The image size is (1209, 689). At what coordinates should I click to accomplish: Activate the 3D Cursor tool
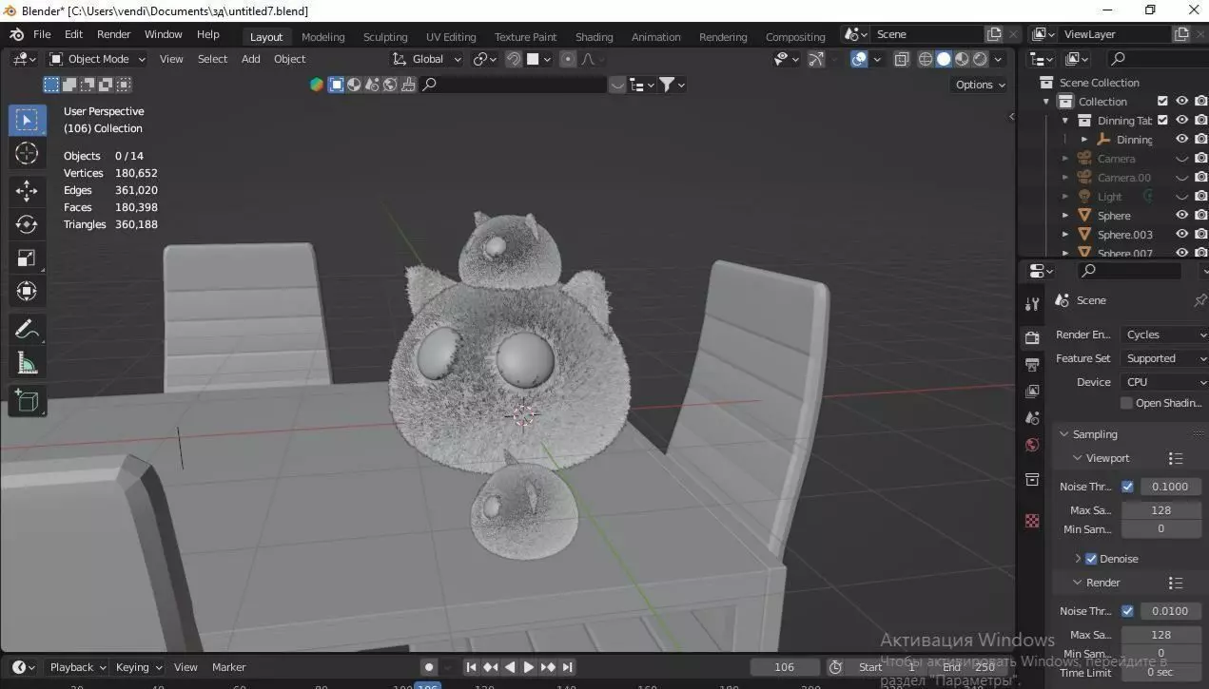27,153
